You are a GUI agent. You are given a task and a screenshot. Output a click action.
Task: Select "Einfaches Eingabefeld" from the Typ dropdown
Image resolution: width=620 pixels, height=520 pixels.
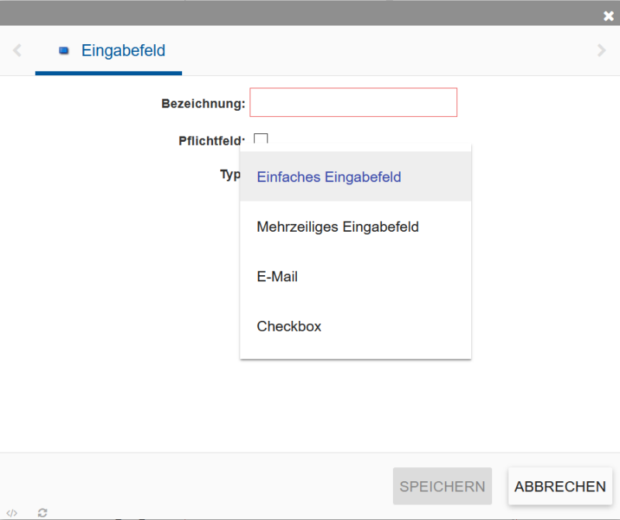[329, 177]
